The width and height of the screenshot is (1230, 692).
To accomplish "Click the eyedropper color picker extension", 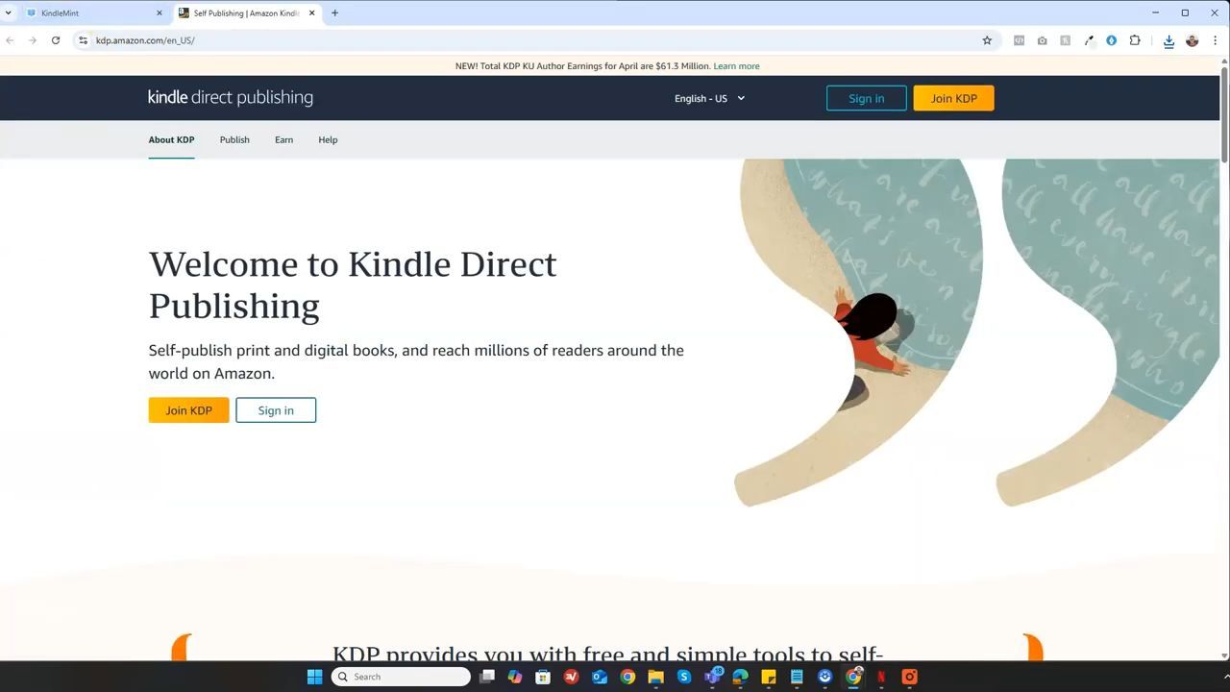I will [1089, 40].
